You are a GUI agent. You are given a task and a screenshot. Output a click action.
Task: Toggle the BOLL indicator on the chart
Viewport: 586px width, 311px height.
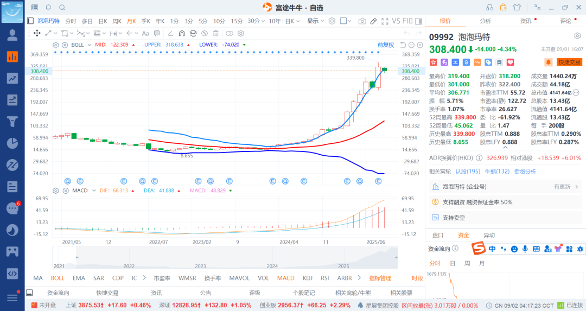[x=58, y=278]
